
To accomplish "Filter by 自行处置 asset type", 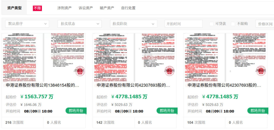I will point(128,8).
